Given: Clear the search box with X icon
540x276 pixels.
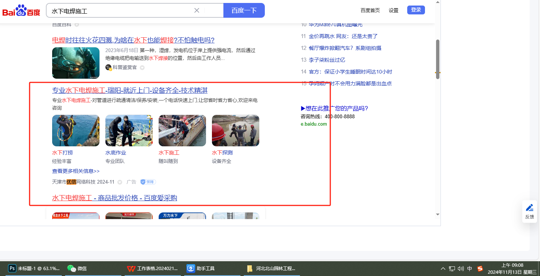Looking at the screenshot, I should (x=197, y=10).
